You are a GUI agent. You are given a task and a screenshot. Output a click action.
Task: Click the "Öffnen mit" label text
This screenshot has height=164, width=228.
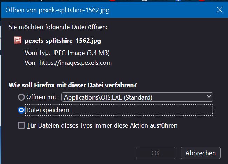coord(41,97)
